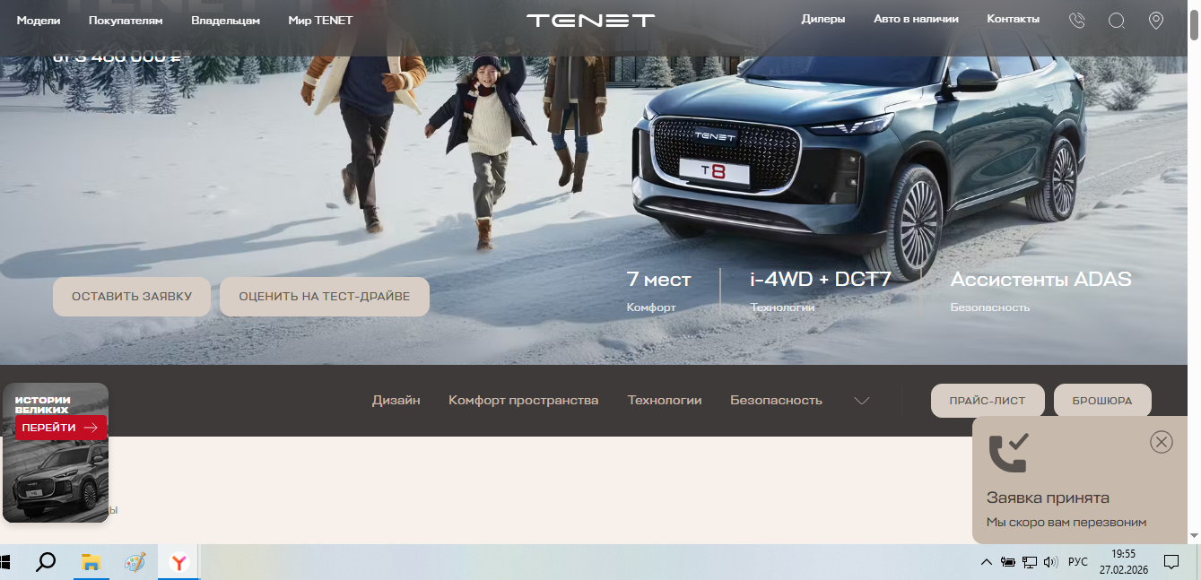Jump to Дизайн section
The height and width of the screenshot is (580, 1201).
[396, 401]
